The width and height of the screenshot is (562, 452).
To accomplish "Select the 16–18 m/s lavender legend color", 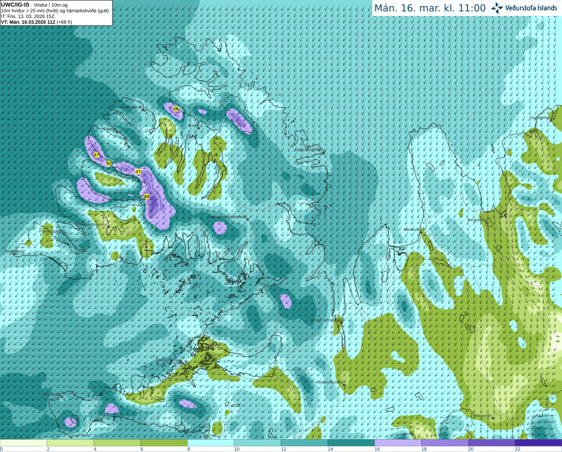I will pos(398,443).
